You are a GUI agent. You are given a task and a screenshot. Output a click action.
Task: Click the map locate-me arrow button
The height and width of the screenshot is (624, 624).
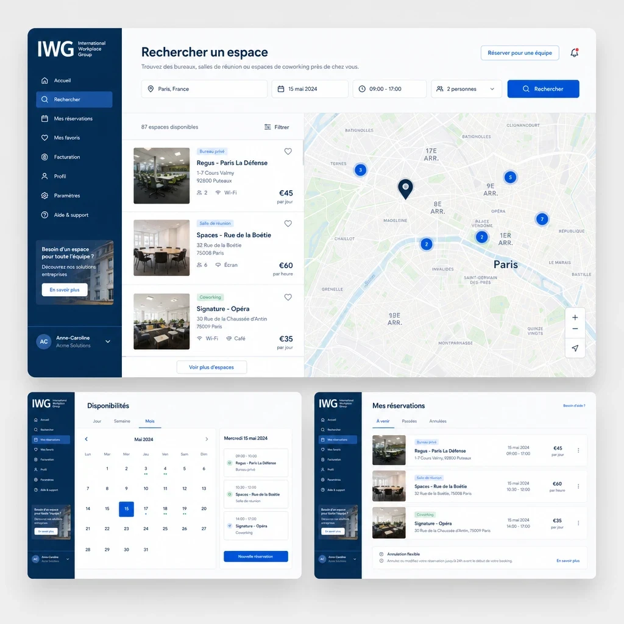[x=575, y=348]
